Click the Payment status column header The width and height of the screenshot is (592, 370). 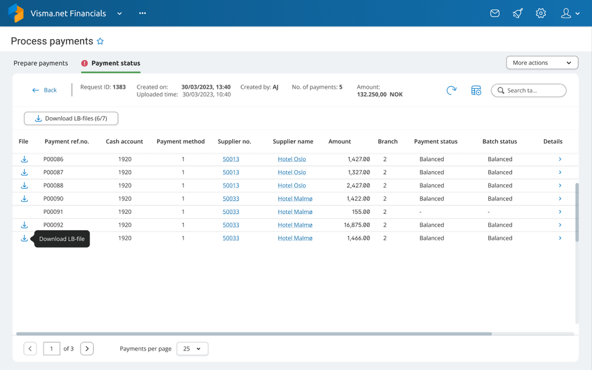[x=436, y=141]
